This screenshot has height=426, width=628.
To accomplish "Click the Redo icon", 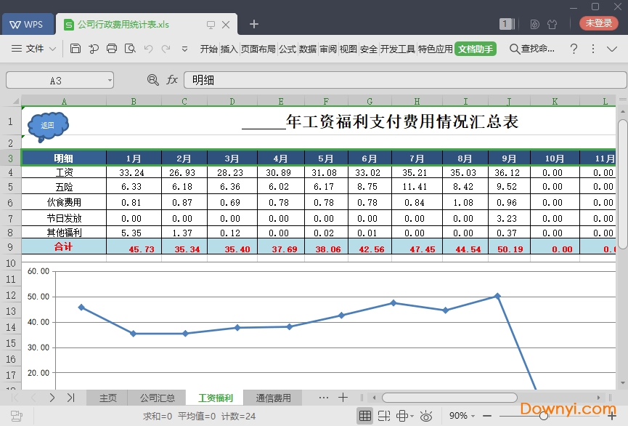I will click(166, 49).
